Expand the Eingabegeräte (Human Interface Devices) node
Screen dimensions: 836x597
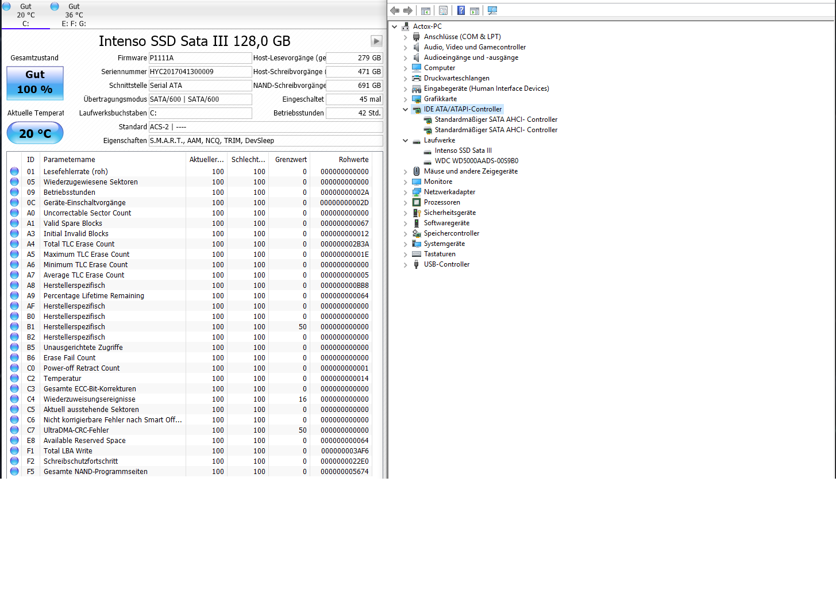(x=405, y=88)
